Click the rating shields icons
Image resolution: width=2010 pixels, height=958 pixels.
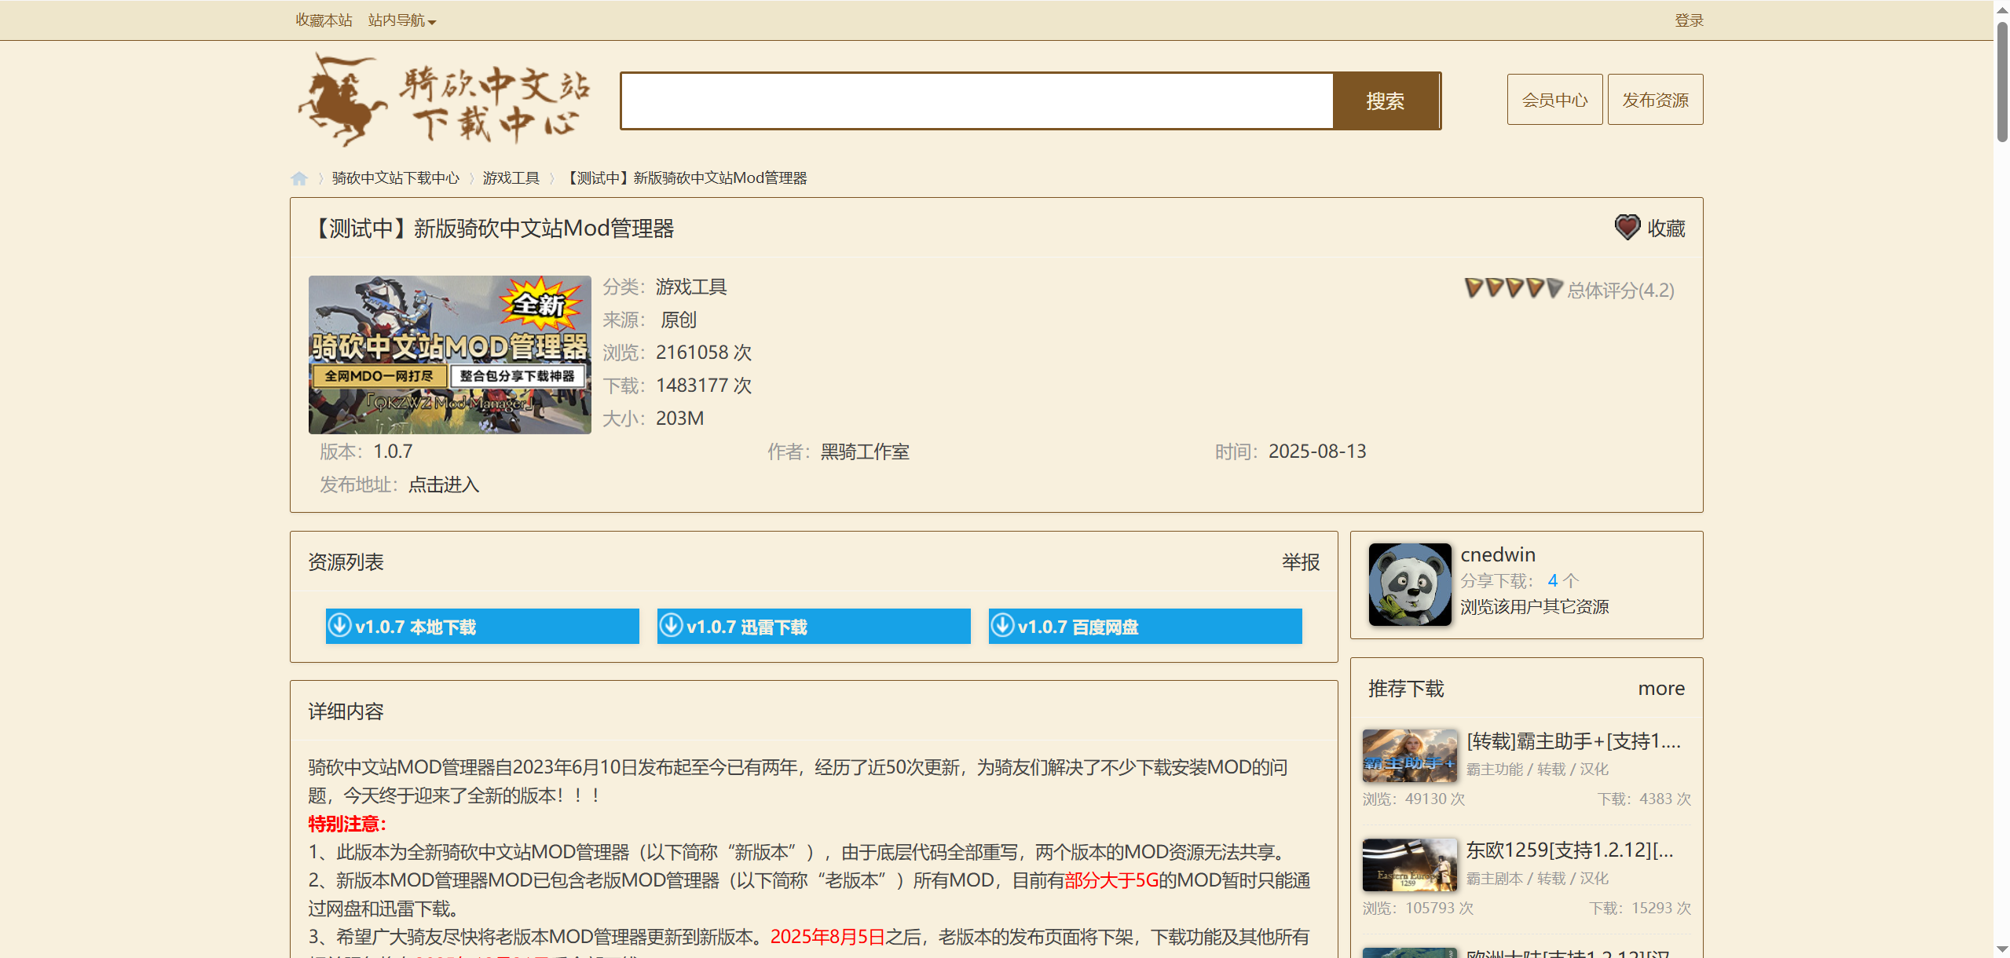[1513, 288]
